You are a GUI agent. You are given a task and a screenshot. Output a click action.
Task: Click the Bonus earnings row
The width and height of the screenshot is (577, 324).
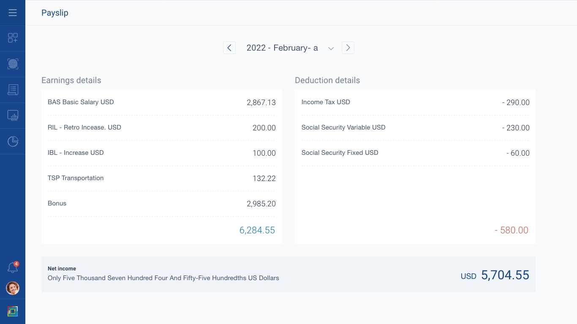point(161,203)
